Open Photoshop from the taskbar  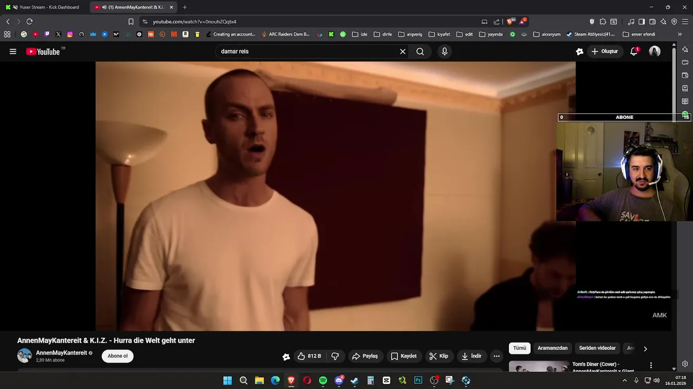click(x=418, y=380)
